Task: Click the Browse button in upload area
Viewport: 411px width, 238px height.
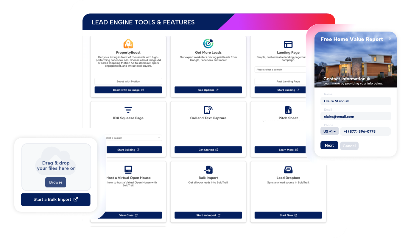Action: tap(56, 182)
